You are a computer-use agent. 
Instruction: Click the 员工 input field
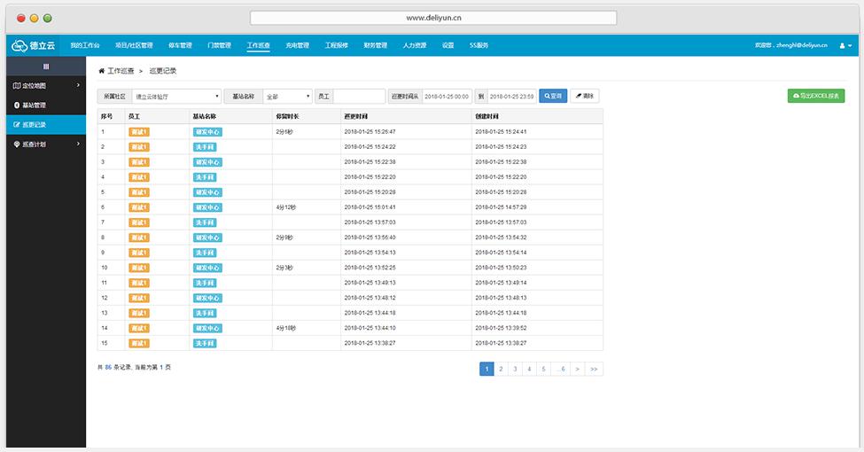point(358,96)
